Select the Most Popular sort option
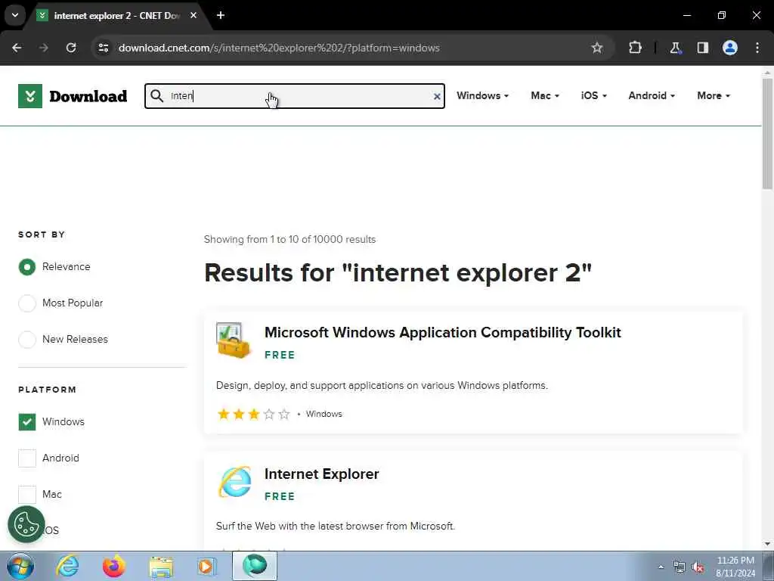Image resolution: width=774 pixels, height=581 pixels. click(27, 303)
